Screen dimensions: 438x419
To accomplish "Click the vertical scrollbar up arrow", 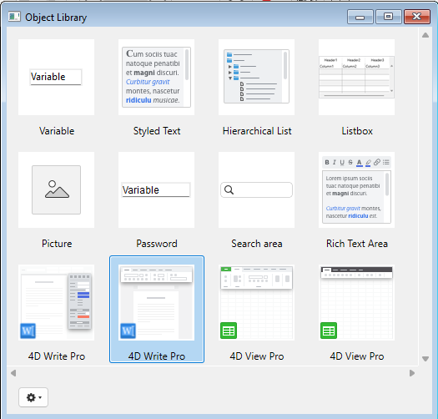I will click(x=425, y=35).
